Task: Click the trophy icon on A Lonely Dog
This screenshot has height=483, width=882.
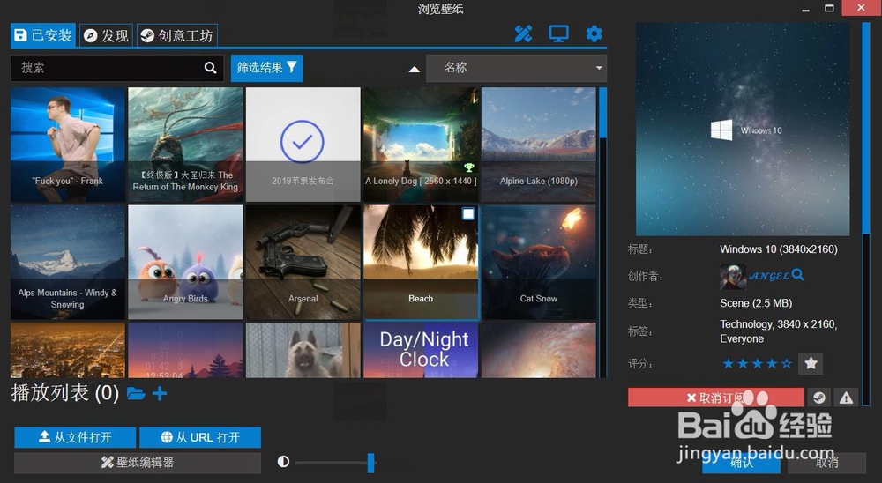Action: pyautogui.click(x=468, y=167)
